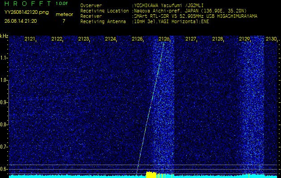Viewport: 281px width, 178px height.
Task: Click the Receiving Location label
Action: point(105,11)
